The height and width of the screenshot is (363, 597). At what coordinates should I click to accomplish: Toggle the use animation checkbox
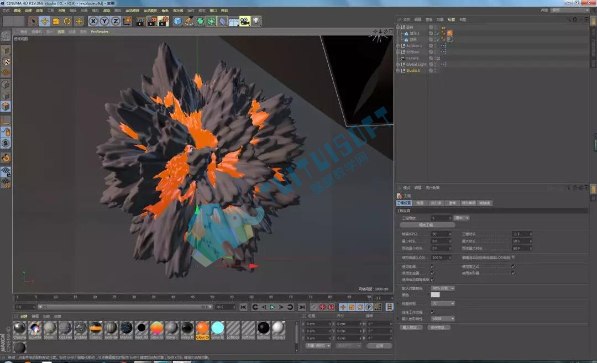pyautogui.click(x=432, y=266)
